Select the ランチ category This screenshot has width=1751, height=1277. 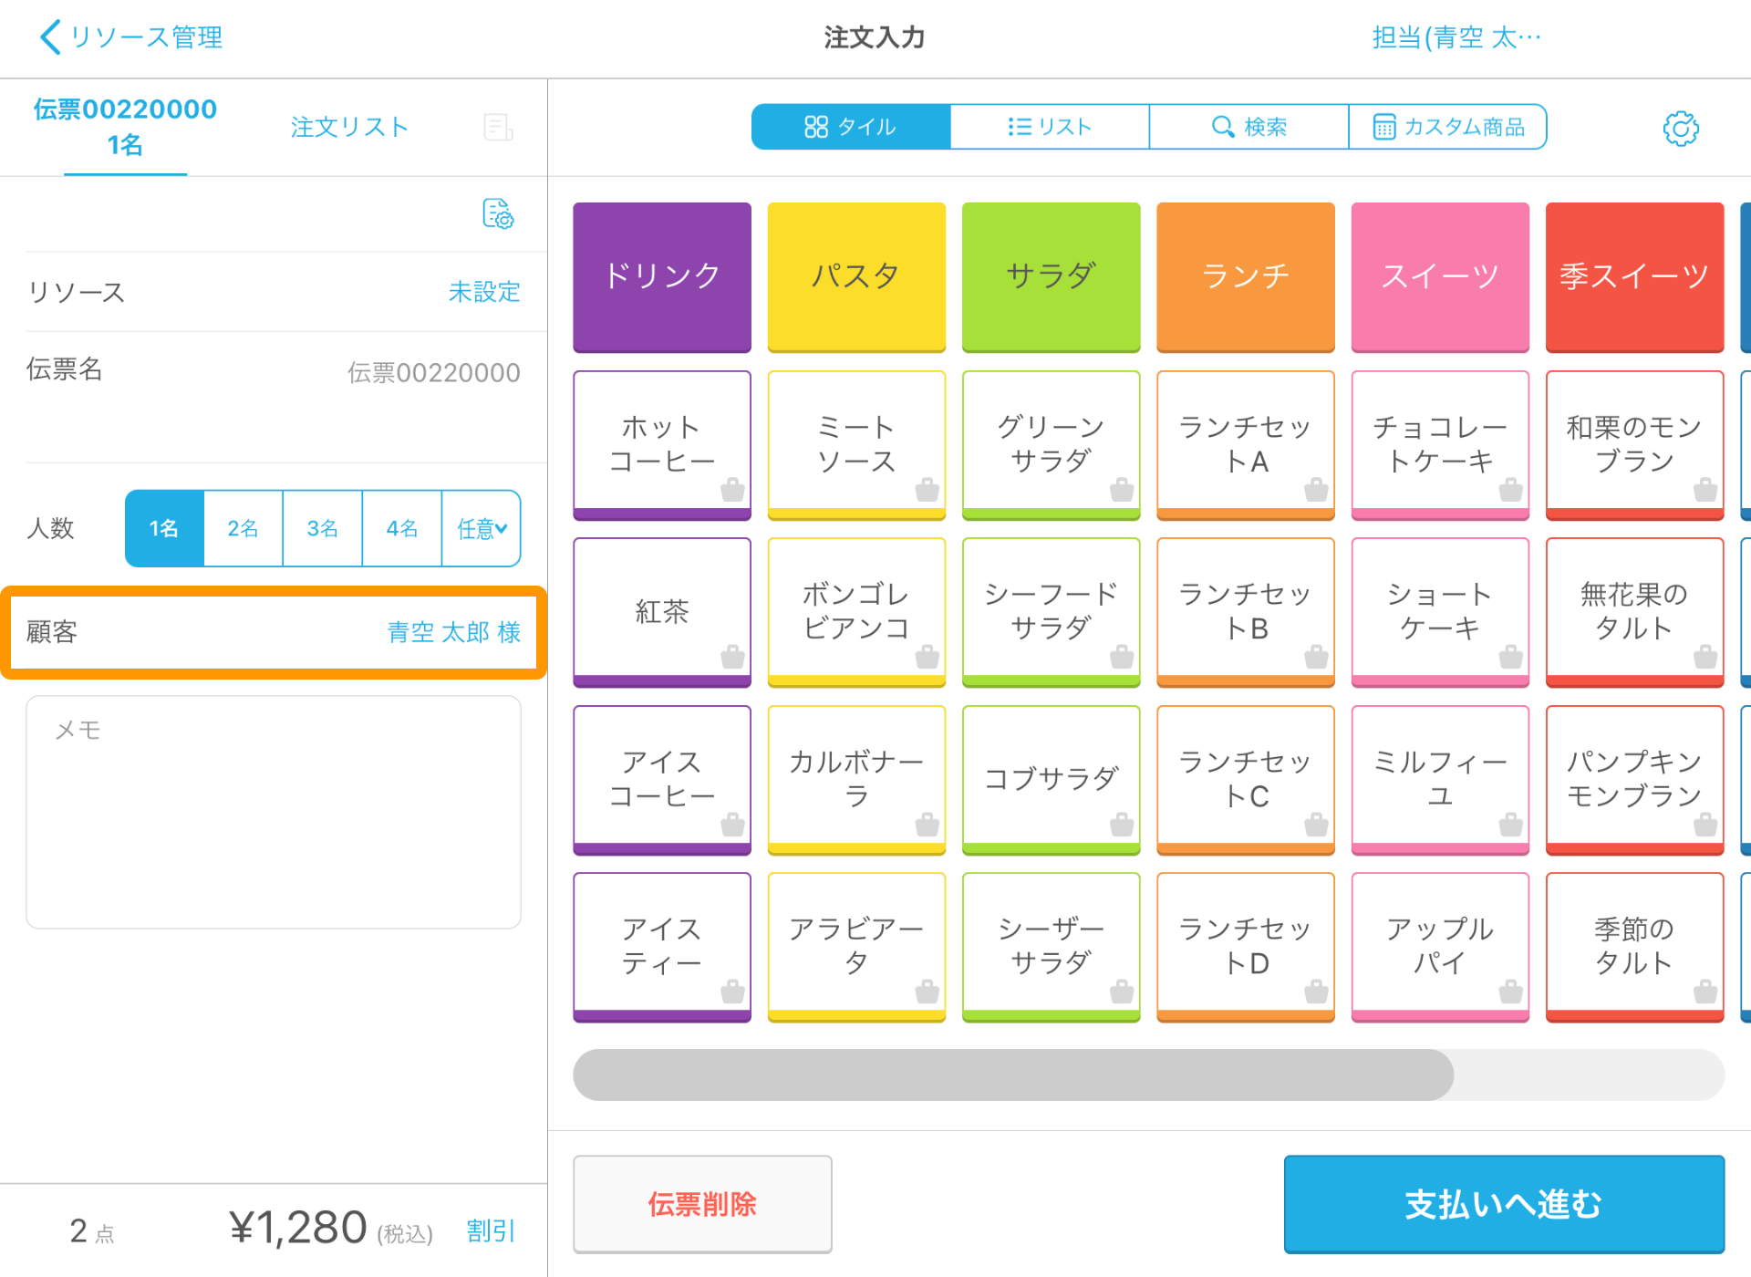click(x=1246, y=277)
